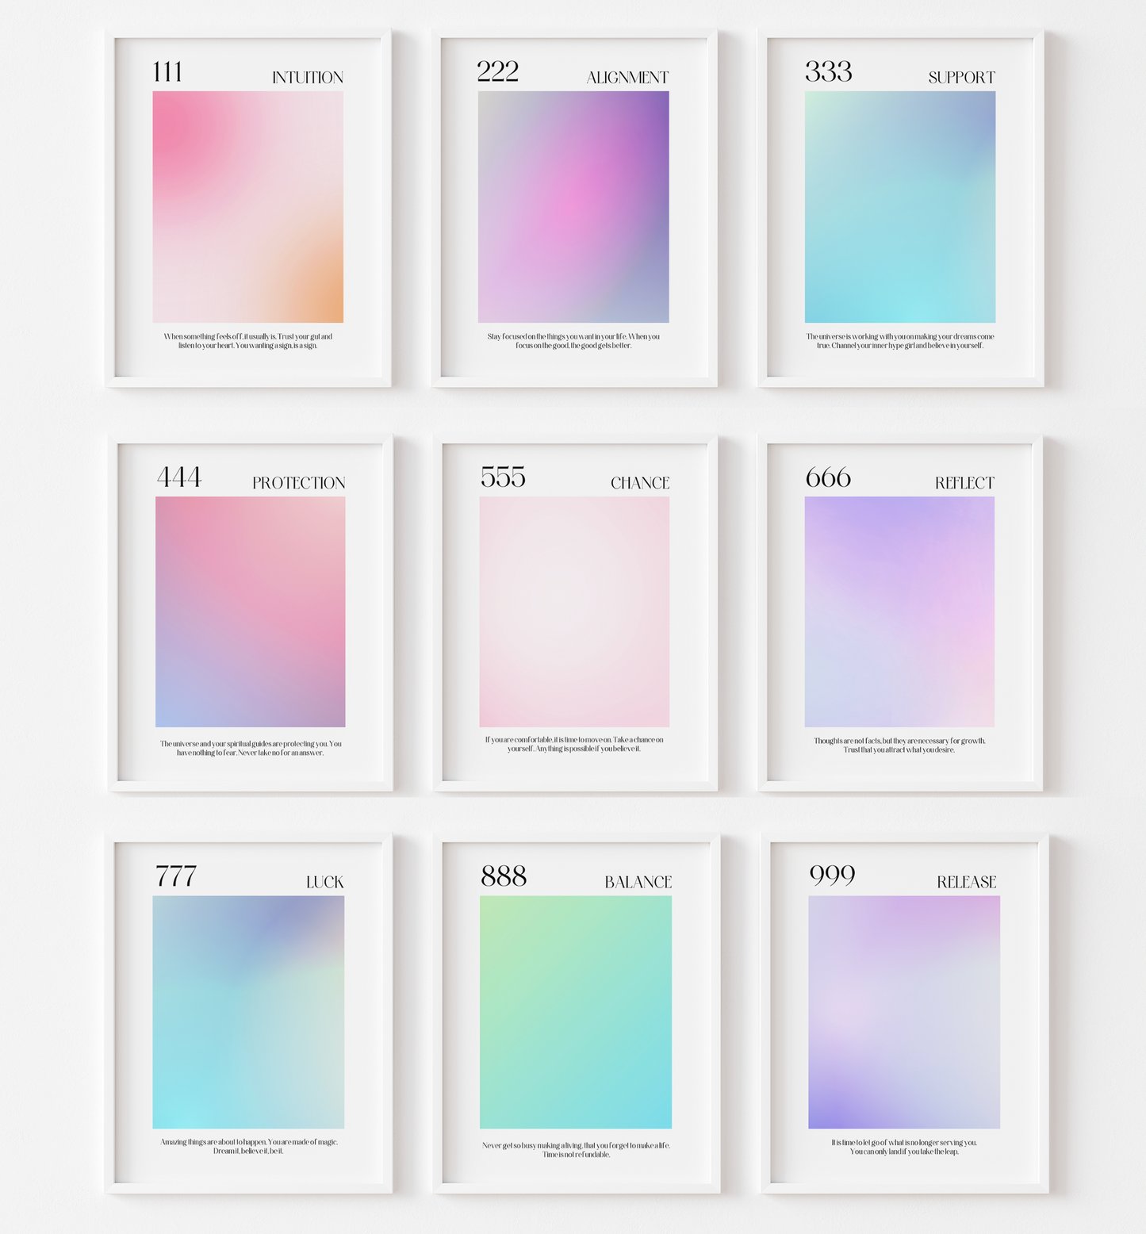Click the violet gradient on the 999 poster

[903, 1012]
